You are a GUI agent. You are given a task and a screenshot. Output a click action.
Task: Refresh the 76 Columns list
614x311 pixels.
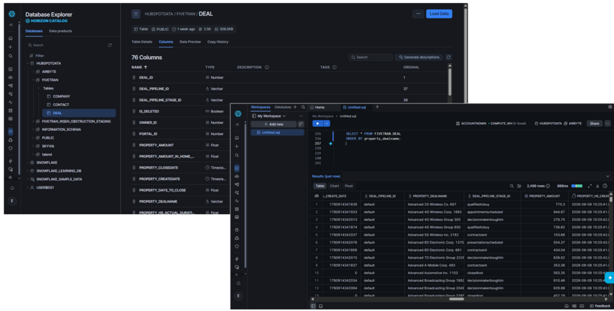click(449, 57)
